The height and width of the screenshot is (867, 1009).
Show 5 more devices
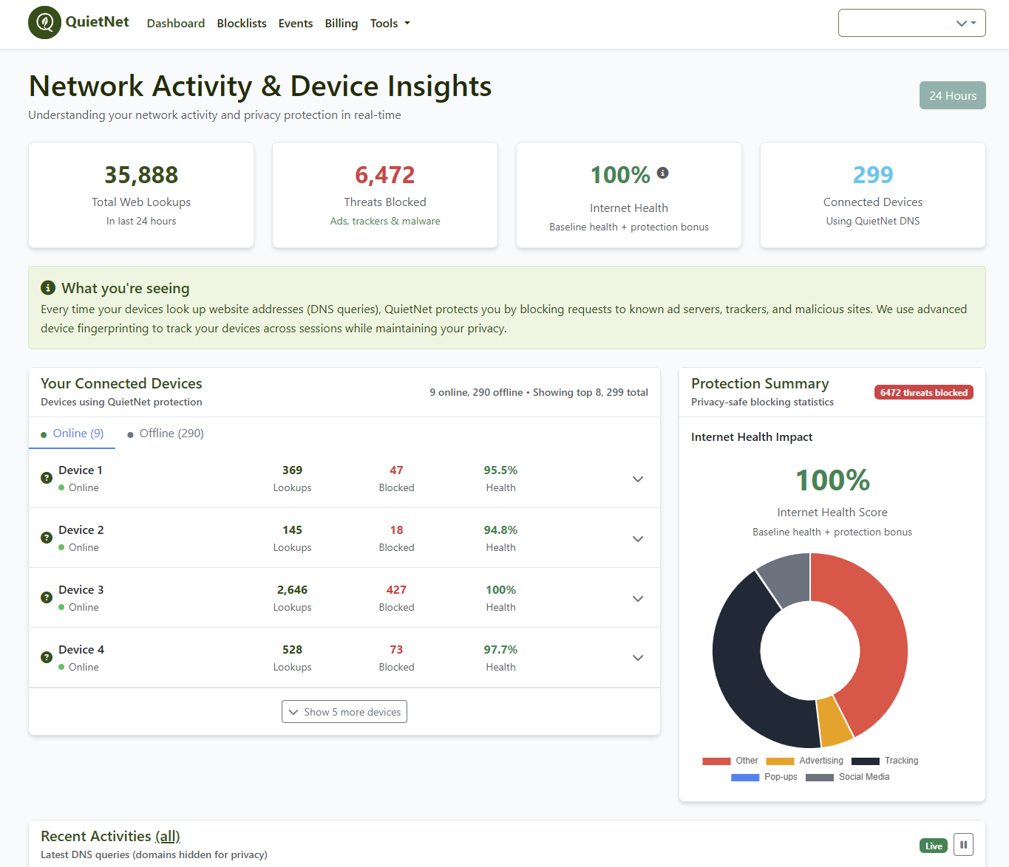(x=344, y=712)
